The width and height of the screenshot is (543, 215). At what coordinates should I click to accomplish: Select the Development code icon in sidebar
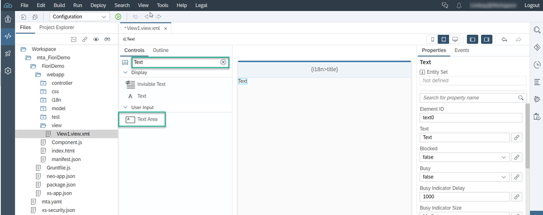pos(8,36)
